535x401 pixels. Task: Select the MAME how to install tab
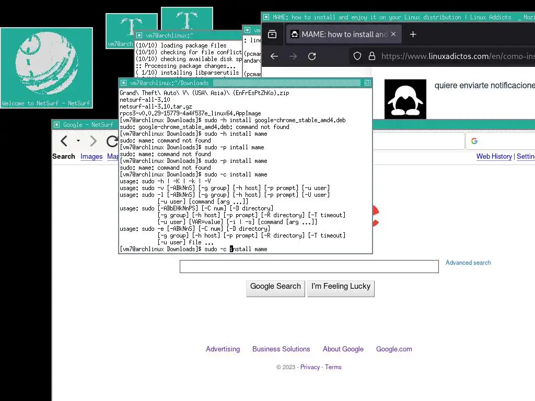pyautogui.click(x=344, y=34)
